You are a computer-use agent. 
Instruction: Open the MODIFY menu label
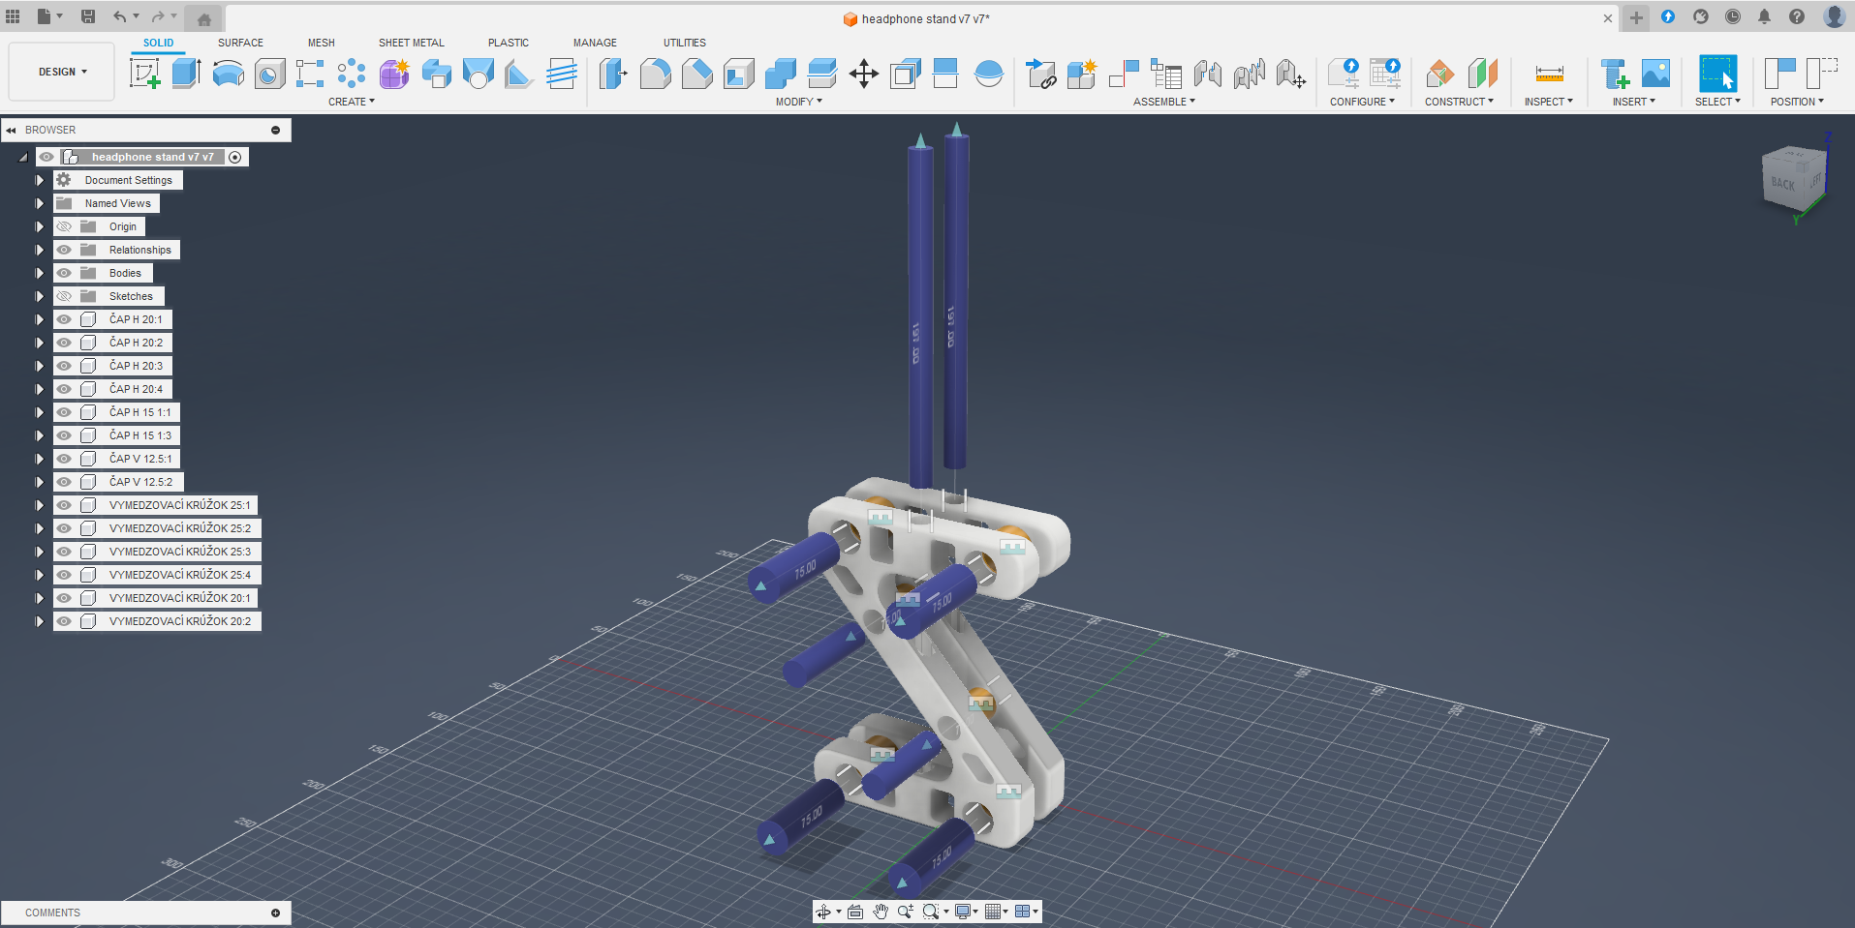798,102
